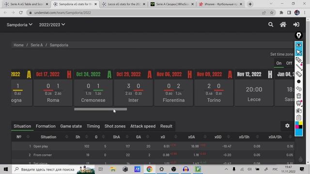Switch to the Formation tab

[x=46, y=126]
